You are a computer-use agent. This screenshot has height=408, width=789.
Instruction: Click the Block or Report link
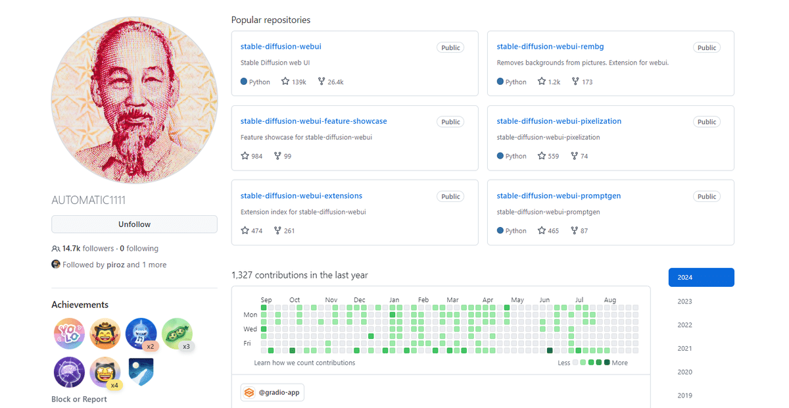pyautogui.click(x=79, y=399)
